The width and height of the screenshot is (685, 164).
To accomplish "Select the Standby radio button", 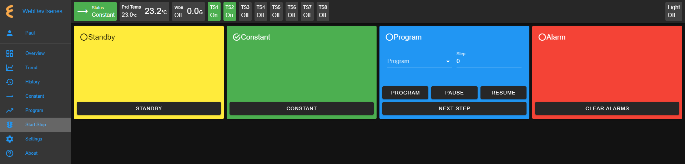I will click(x=84, y=37).
